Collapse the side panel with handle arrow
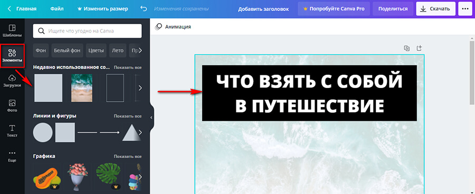The height and width of the screenshot is (194, 475). click(x=152, y=118)
